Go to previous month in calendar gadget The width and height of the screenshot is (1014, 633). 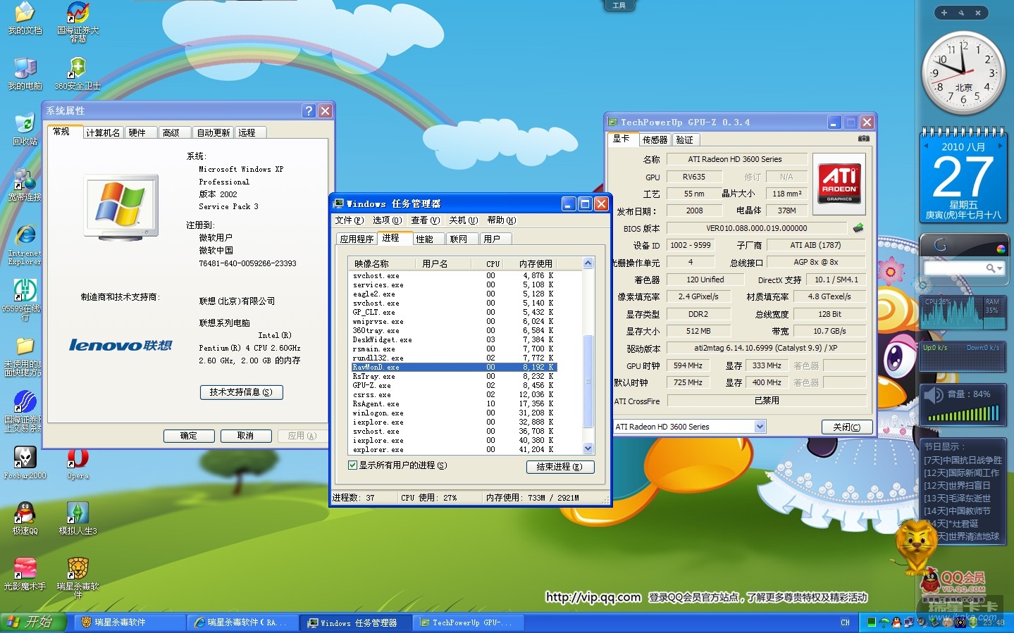[x=927, y=146]
